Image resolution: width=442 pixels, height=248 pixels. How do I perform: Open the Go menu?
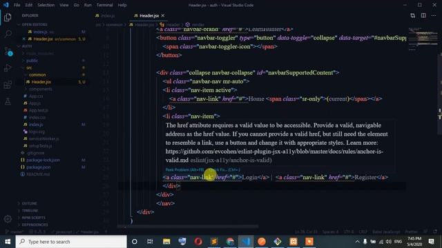pyautogui.click(x=77, y=5)
